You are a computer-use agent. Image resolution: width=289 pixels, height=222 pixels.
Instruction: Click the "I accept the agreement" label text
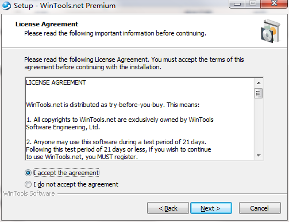[66, 173]
